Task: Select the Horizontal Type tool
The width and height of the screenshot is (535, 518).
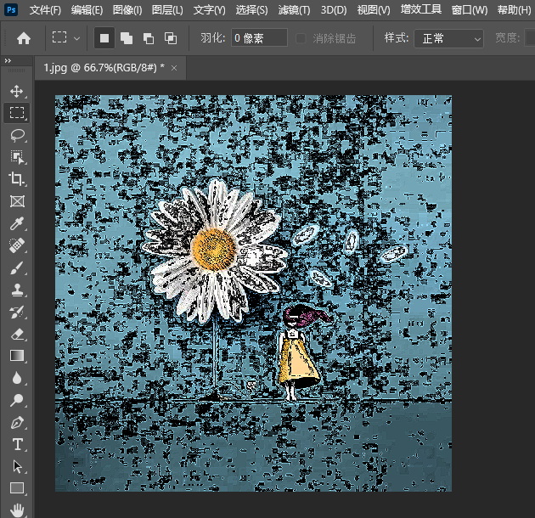Action: pyautogui.click(x=17, y=444)
